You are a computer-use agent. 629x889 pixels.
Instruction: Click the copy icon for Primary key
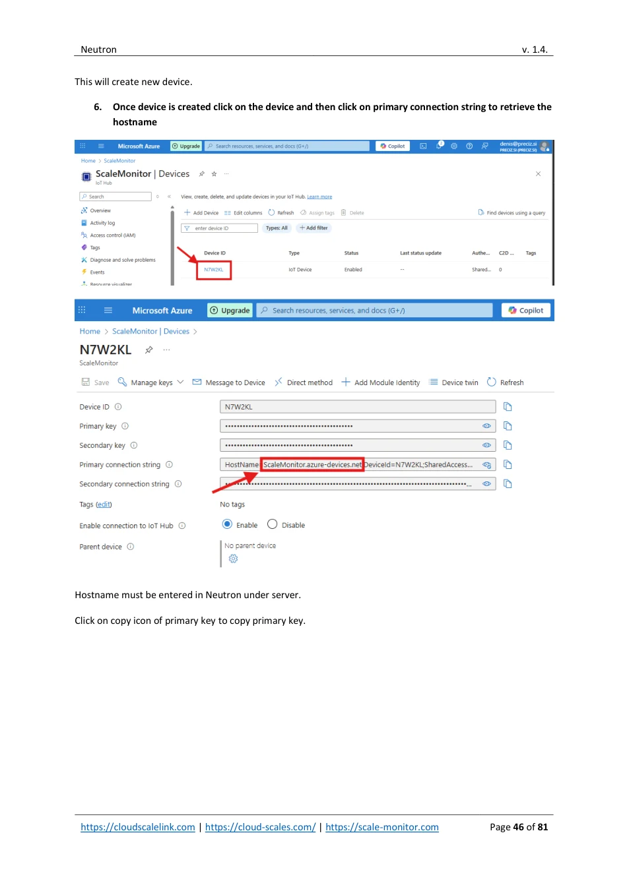point(508,426)
